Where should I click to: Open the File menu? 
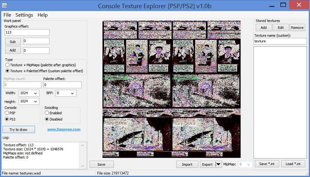(x=7, y=15)
